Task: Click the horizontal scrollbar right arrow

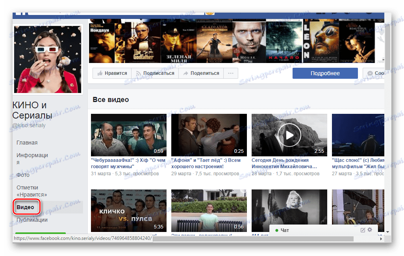Action: coord(381,239)
